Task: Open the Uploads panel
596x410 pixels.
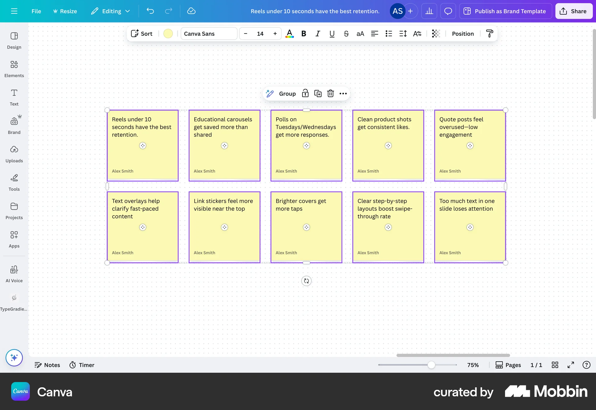Action: tap(14, 154)
